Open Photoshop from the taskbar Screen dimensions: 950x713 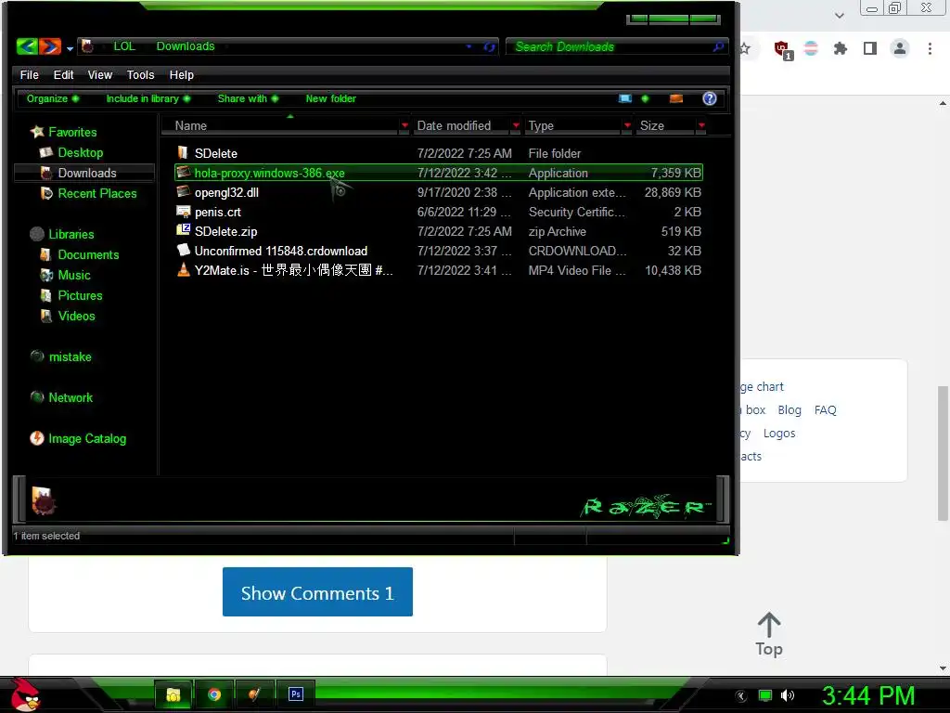[296, 694]
